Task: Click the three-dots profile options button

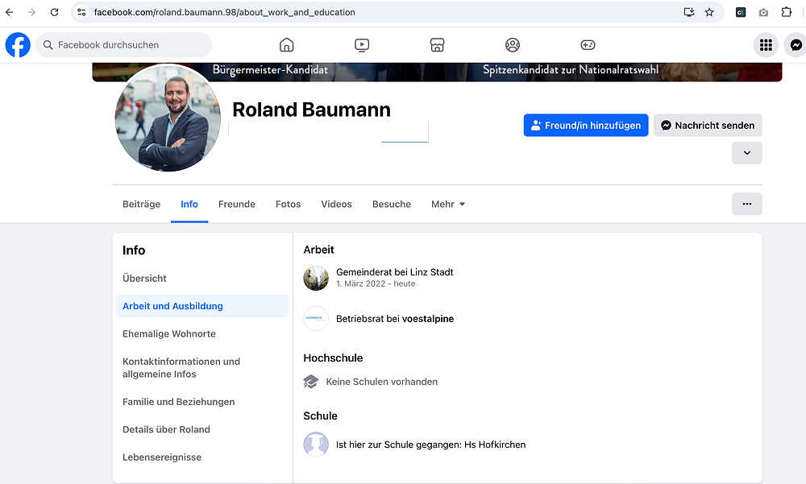Action: click(747, 204)
